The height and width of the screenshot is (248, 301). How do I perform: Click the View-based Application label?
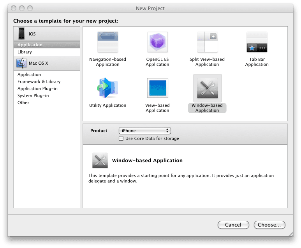157,108
